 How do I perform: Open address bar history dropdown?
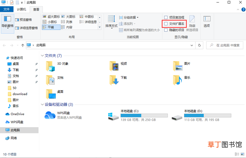(192, 45)
